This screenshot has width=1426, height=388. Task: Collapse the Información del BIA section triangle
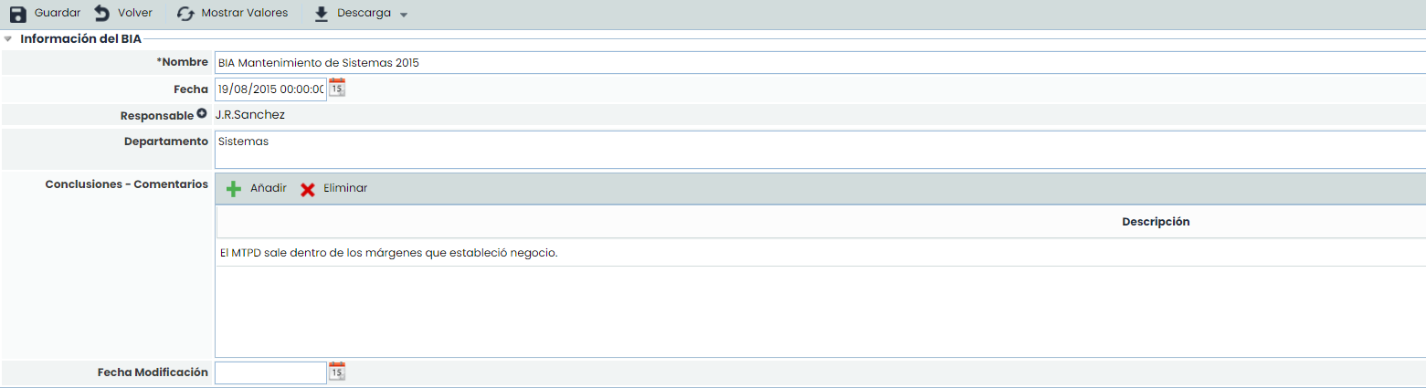tap(8, 39)
